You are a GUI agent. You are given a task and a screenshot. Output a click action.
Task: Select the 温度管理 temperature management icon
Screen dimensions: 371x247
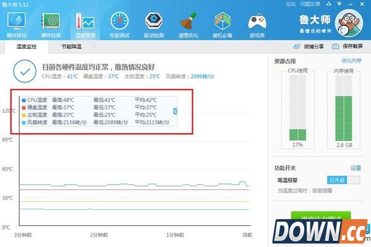(x=85, y=25)
